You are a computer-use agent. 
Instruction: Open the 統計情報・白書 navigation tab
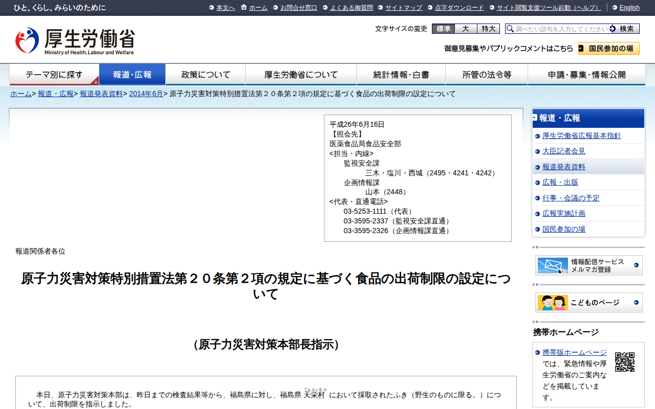(401, 75)
